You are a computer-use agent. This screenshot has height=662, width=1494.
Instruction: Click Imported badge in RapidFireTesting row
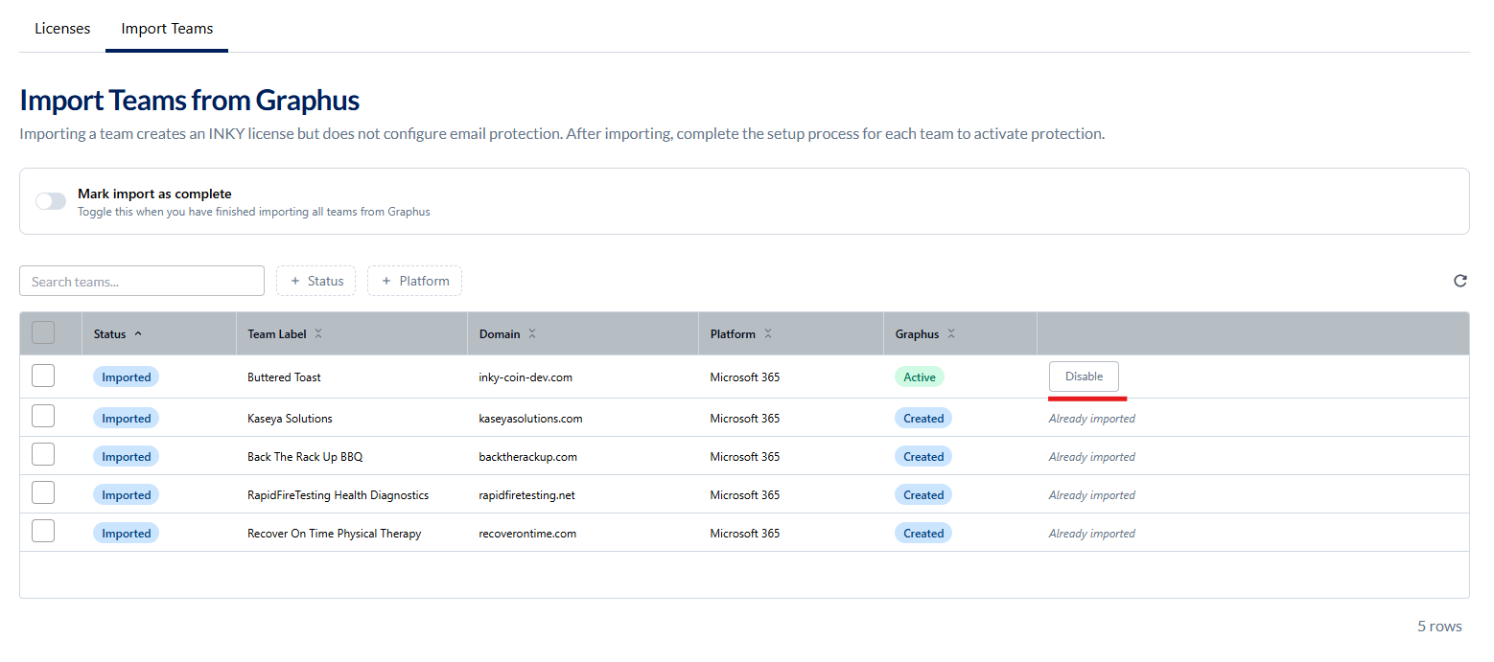126,495
